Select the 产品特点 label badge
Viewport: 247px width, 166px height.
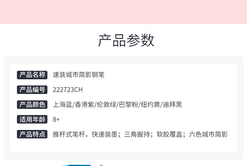click(x=32, y=134)
